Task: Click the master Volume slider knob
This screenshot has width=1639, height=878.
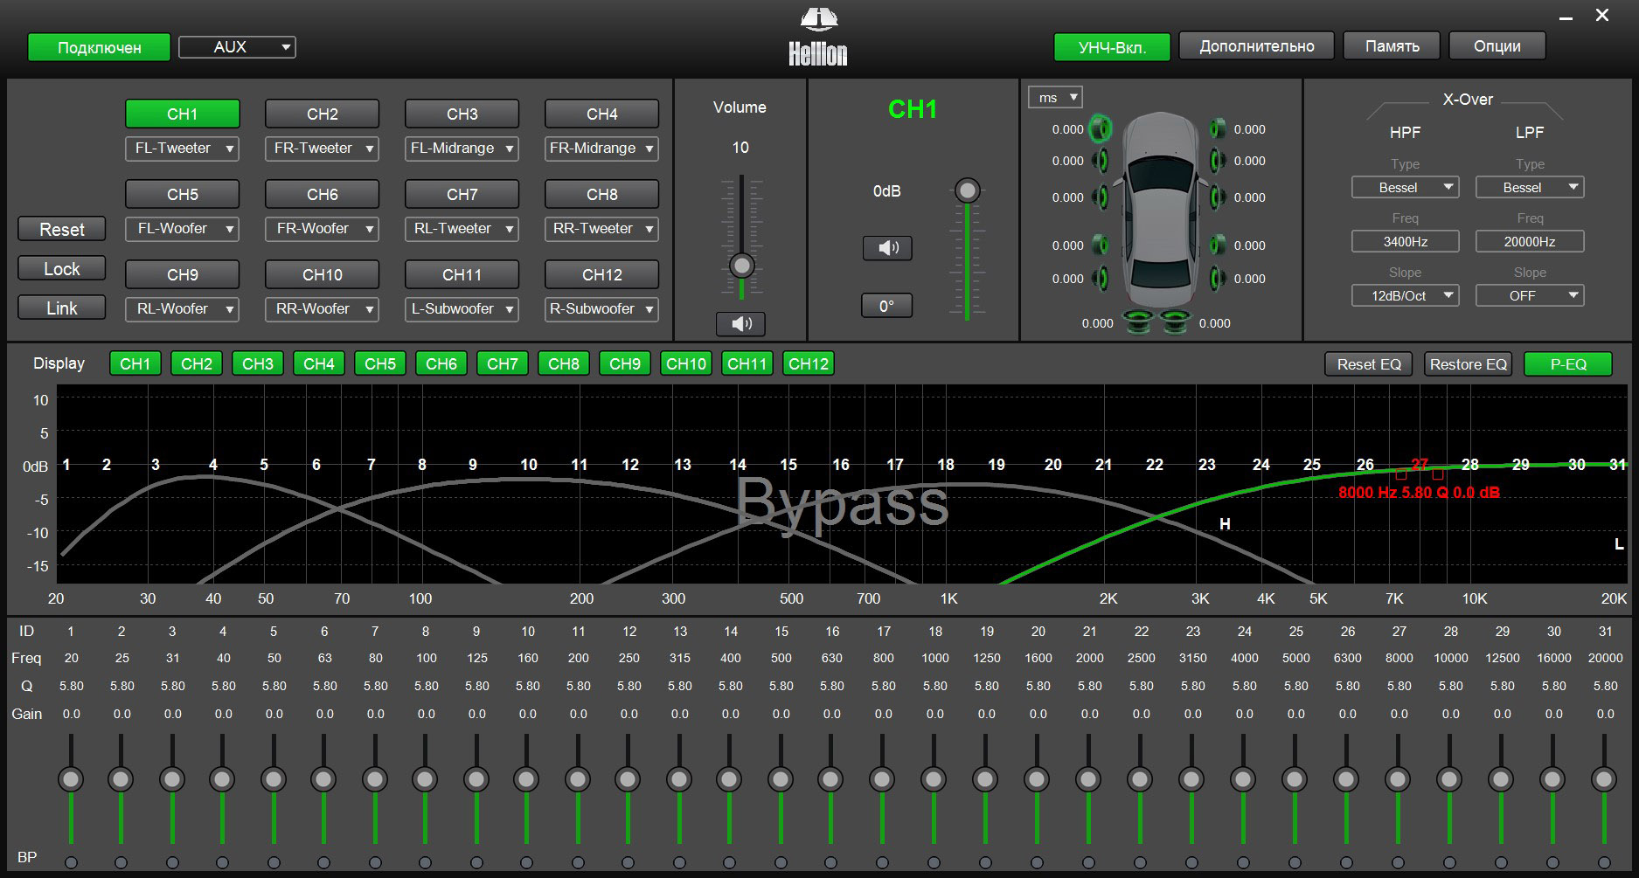Action: tap(741, 266)
